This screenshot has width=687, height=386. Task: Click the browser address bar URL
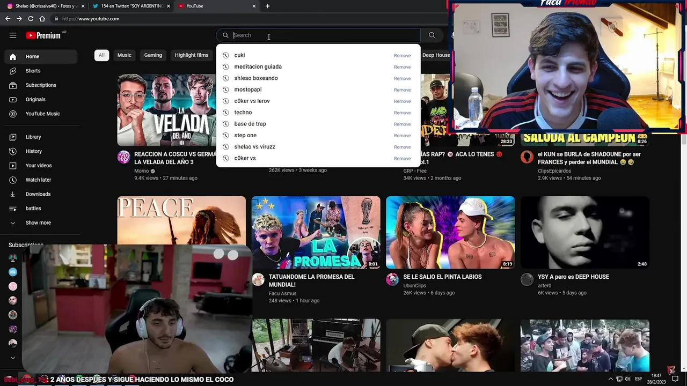91,19
